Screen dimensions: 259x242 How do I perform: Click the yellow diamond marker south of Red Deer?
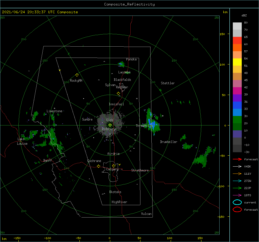coord(118,94)
